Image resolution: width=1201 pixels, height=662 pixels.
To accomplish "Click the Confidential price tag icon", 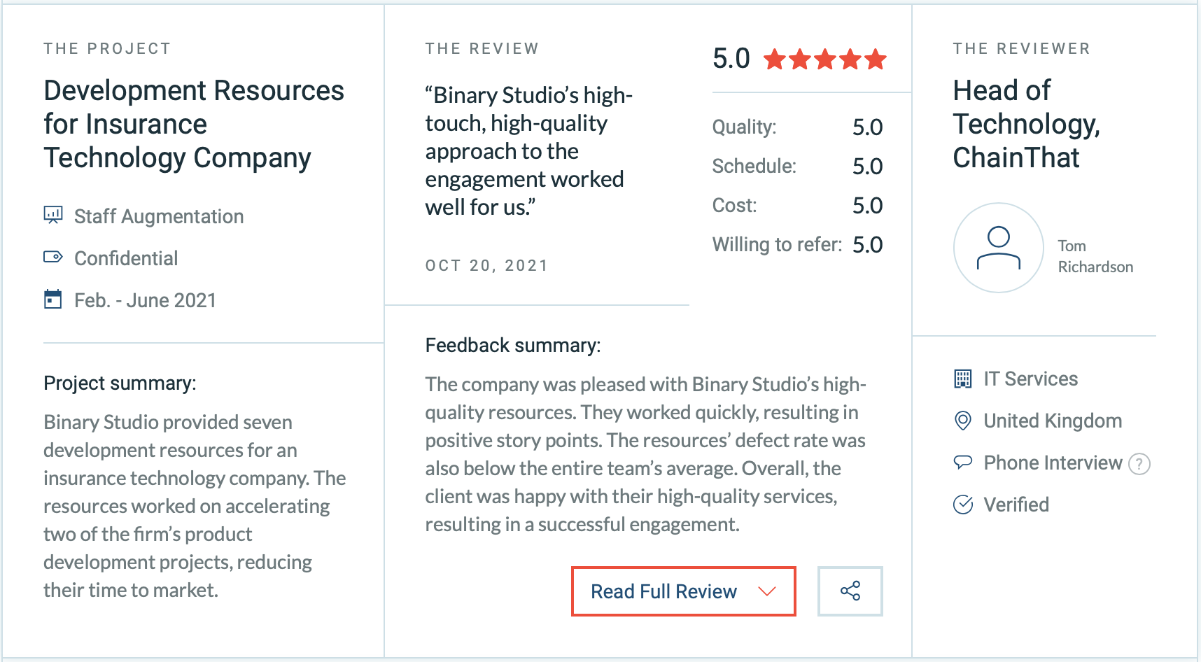I will pos(53,257).
